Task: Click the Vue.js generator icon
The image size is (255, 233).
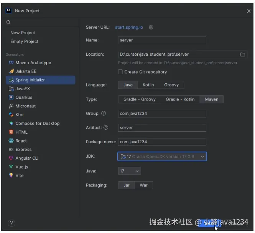Action: pos(11,167)
